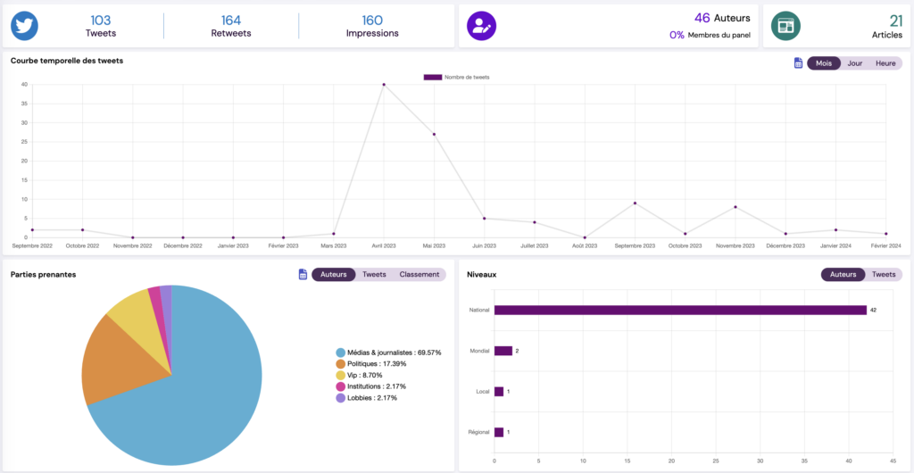914x473 pixels.
Task: Export tweet timeline chart via spreadsheet icon
Action: (x=798, y=63)
